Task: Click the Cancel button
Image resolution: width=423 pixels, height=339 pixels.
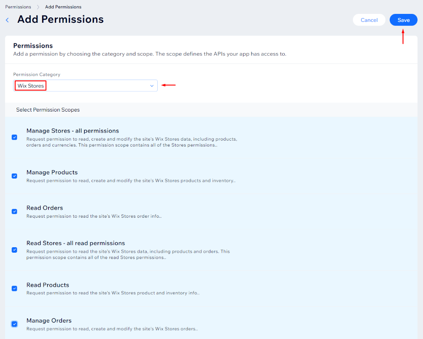Action: click(x=369, y=20)
